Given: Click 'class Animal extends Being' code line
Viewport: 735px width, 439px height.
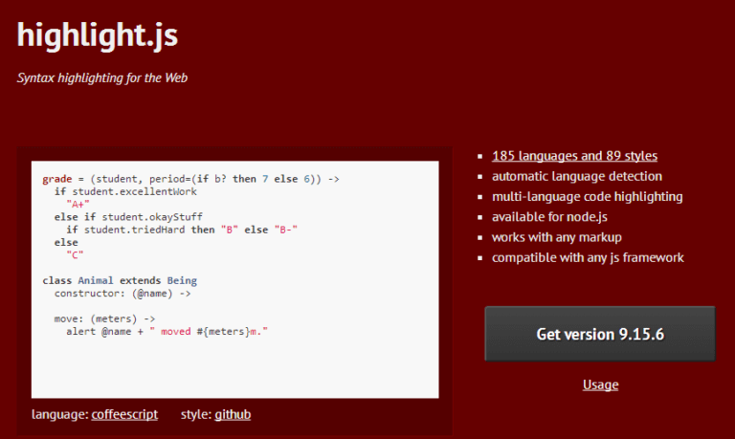Looking at the screenshot, I should (120, 280).
